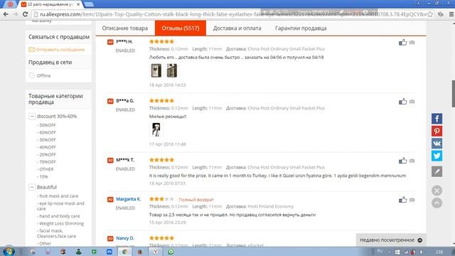This screenshot has width=455, height=256.
Task: Click the Twitter share icon
Action: pos(437,156)
